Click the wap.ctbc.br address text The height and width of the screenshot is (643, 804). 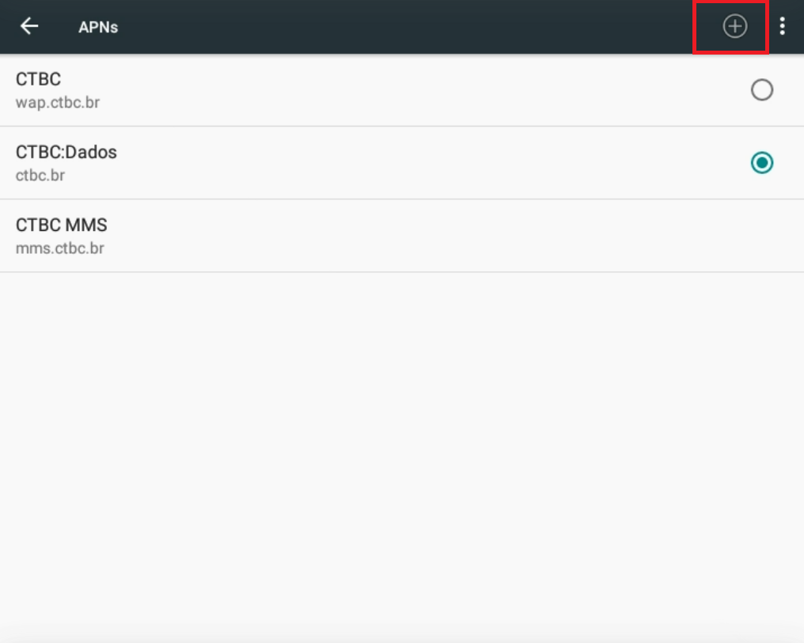[58, 103]
